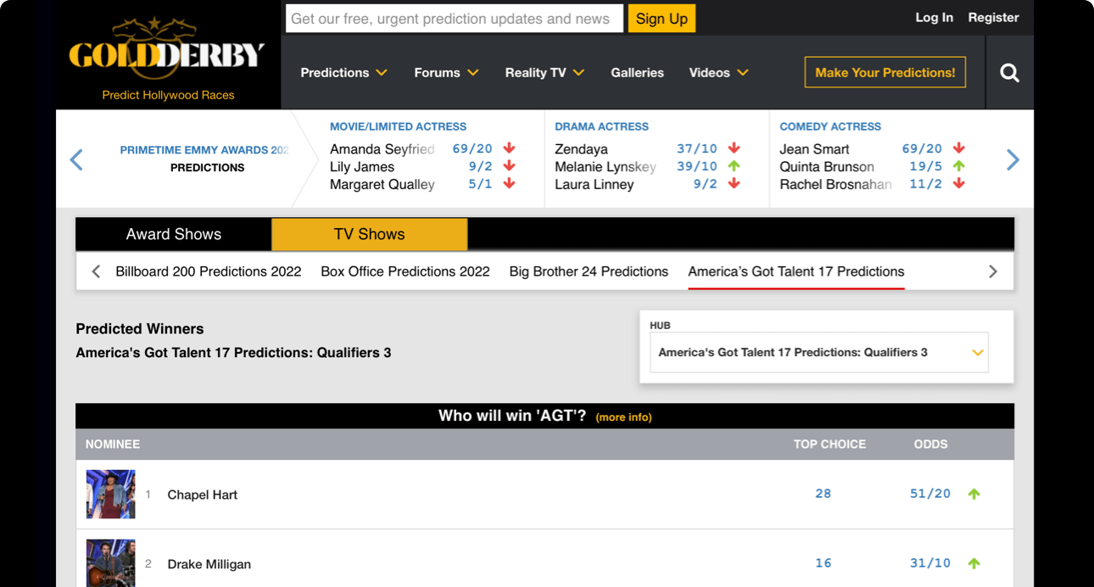Open the Galleries nav item
Screen dimensions: 1094x587
[637, 73]
